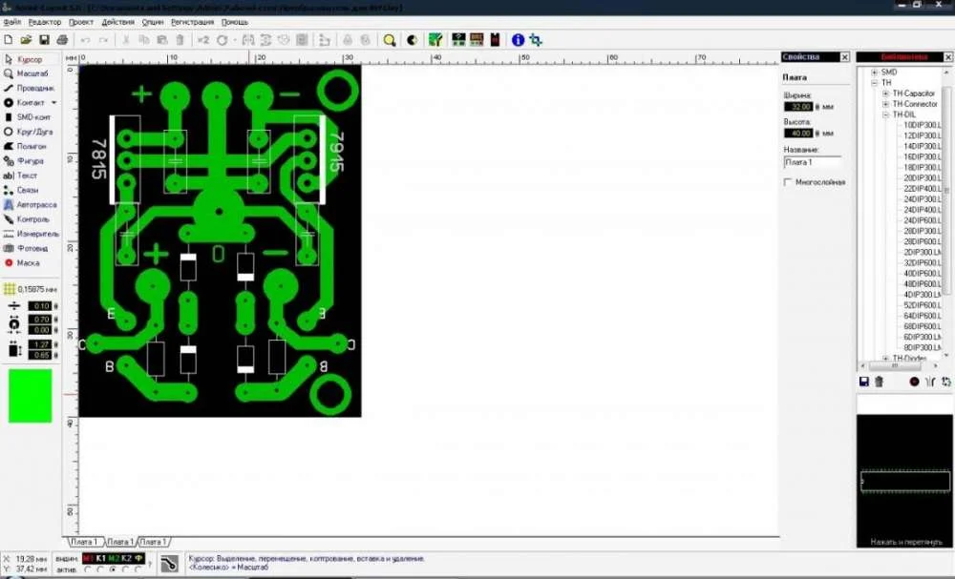Viewport: 955px width, 579px height.
Task: Select the Автотрасса tool
Action: tap(31, 205)
